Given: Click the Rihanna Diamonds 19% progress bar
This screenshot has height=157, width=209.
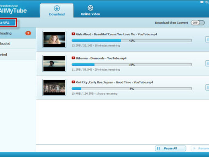Looking at the screenshot, I should click(x=132, y=65).
